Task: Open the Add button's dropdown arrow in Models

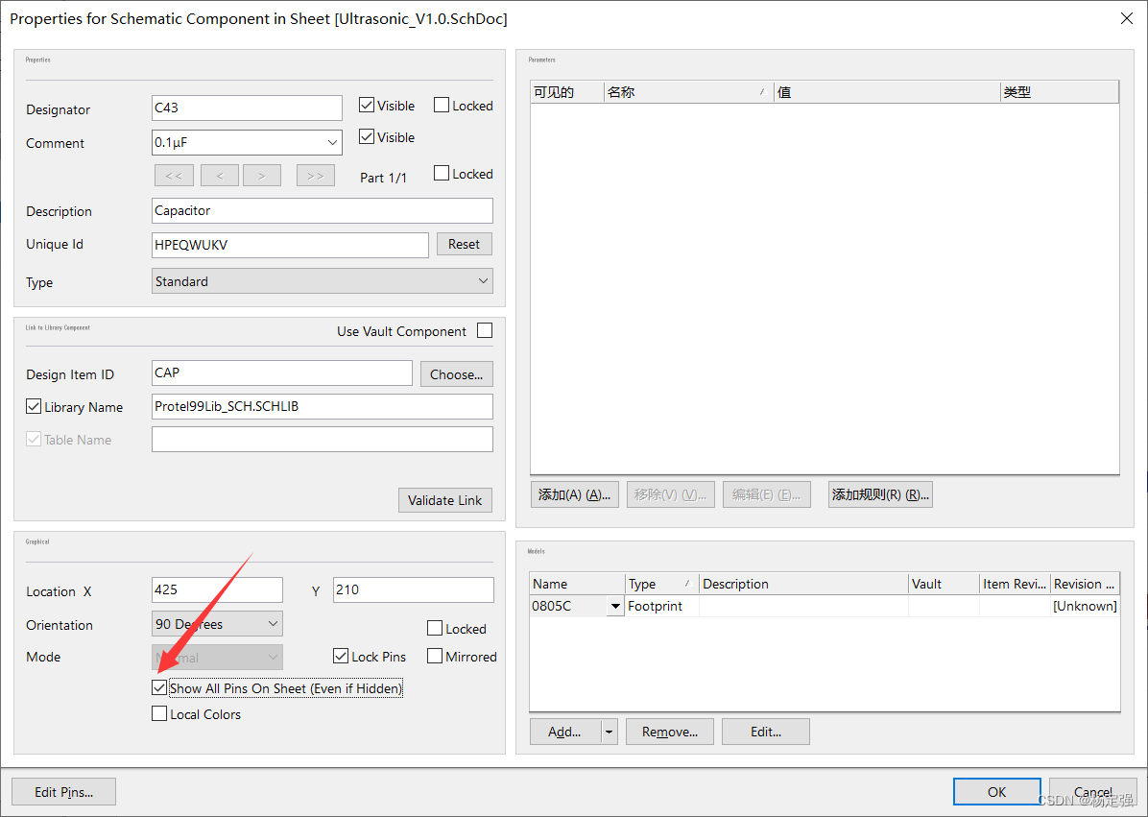Action: pos(609,732)
